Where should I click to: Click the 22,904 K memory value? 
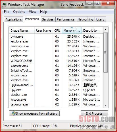tap(73, 46)
